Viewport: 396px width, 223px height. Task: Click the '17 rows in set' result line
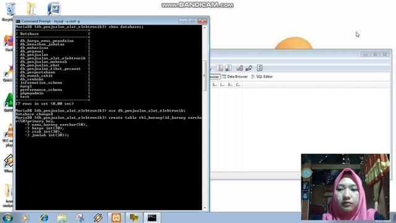tap(45, 103)
